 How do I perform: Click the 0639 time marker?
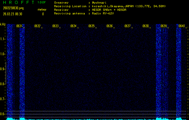(x=163, y=26)
